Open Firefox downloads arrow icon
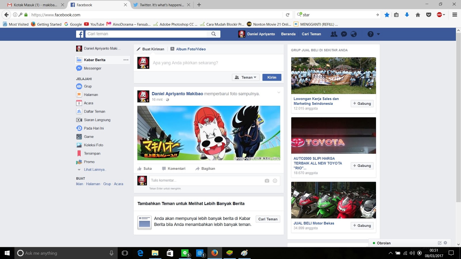 [x=407, y=15]
